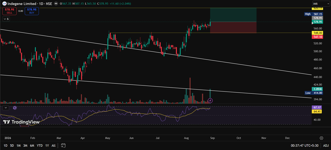Click the 1.89M volume label
Image resolution: width=331 pixels, height=150 pixels.
point(317,89)
